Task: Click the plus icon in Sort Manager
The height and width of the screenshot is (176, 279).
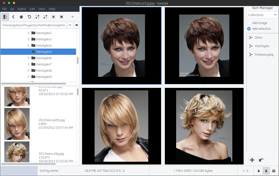Action: (x=252, y=160)
